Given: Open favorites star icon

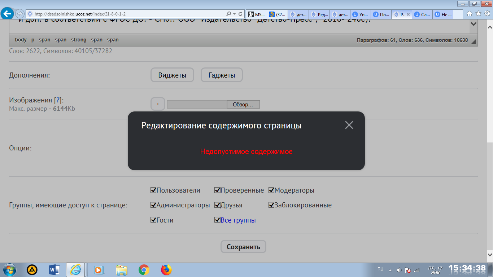Looking at the screenshot, I should (478, 14).
